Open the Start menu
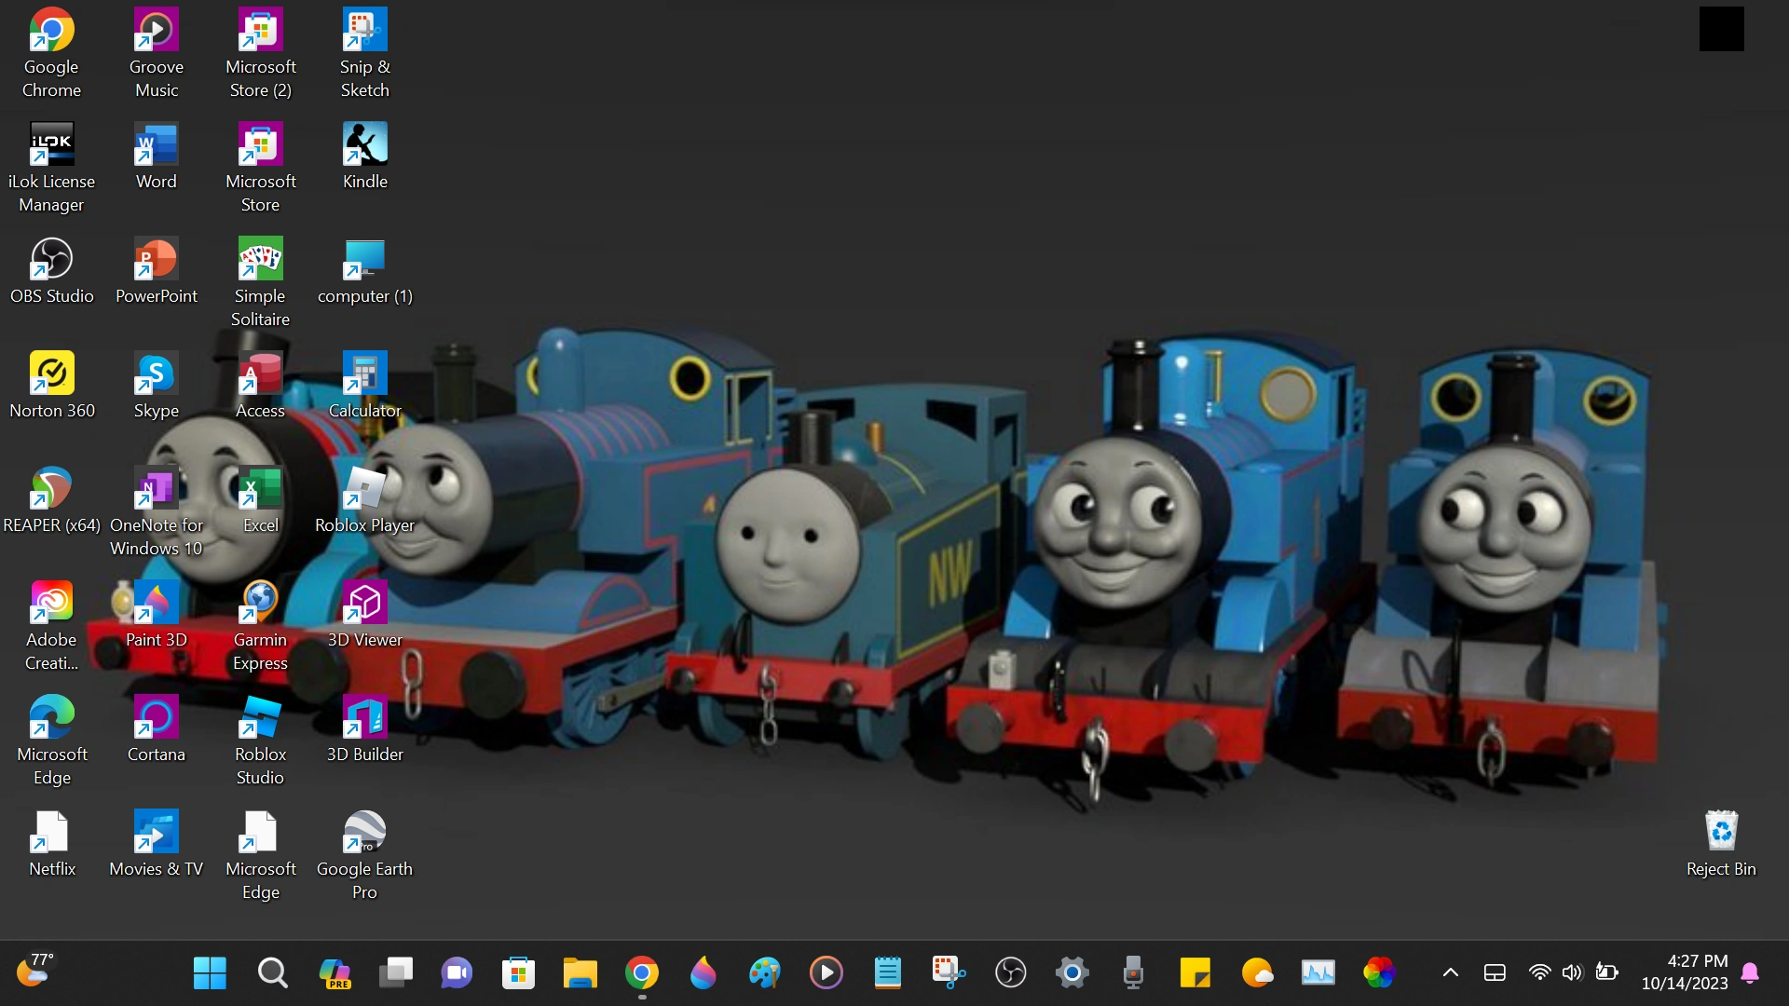Viewport: 1789px width, 1006px height. [210, 972]
